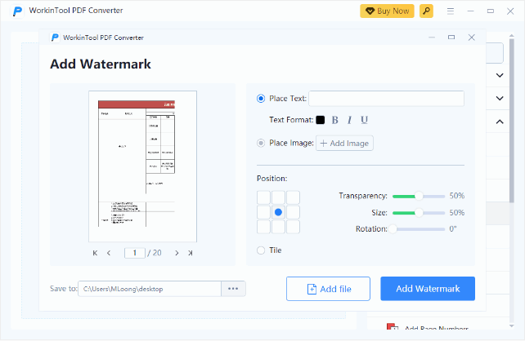
Task: Expand the second collapsed sidebar section chevron
Action: pos(500,98)
